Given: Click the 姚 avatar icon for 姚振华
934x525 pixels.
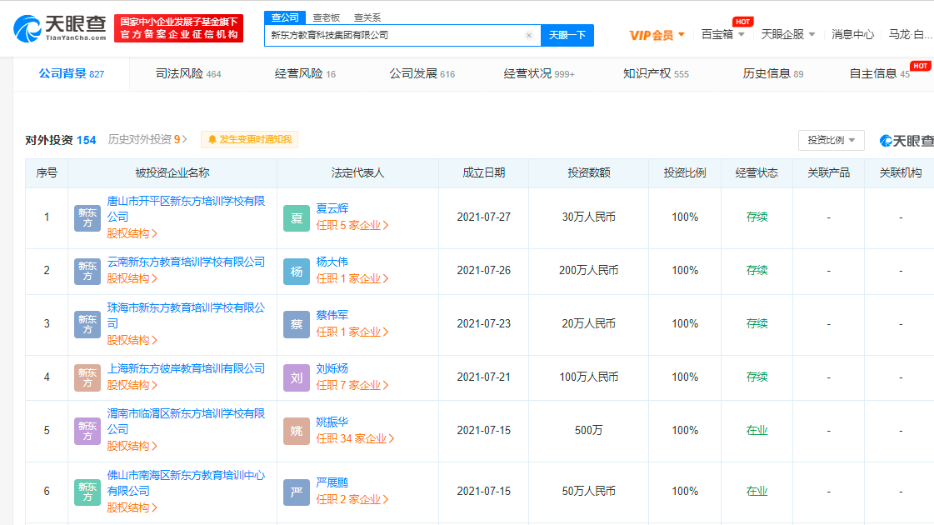Looking at the screenshot, I should (x=296, y=432).
